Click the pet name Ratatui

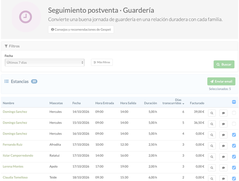[54, 155]
